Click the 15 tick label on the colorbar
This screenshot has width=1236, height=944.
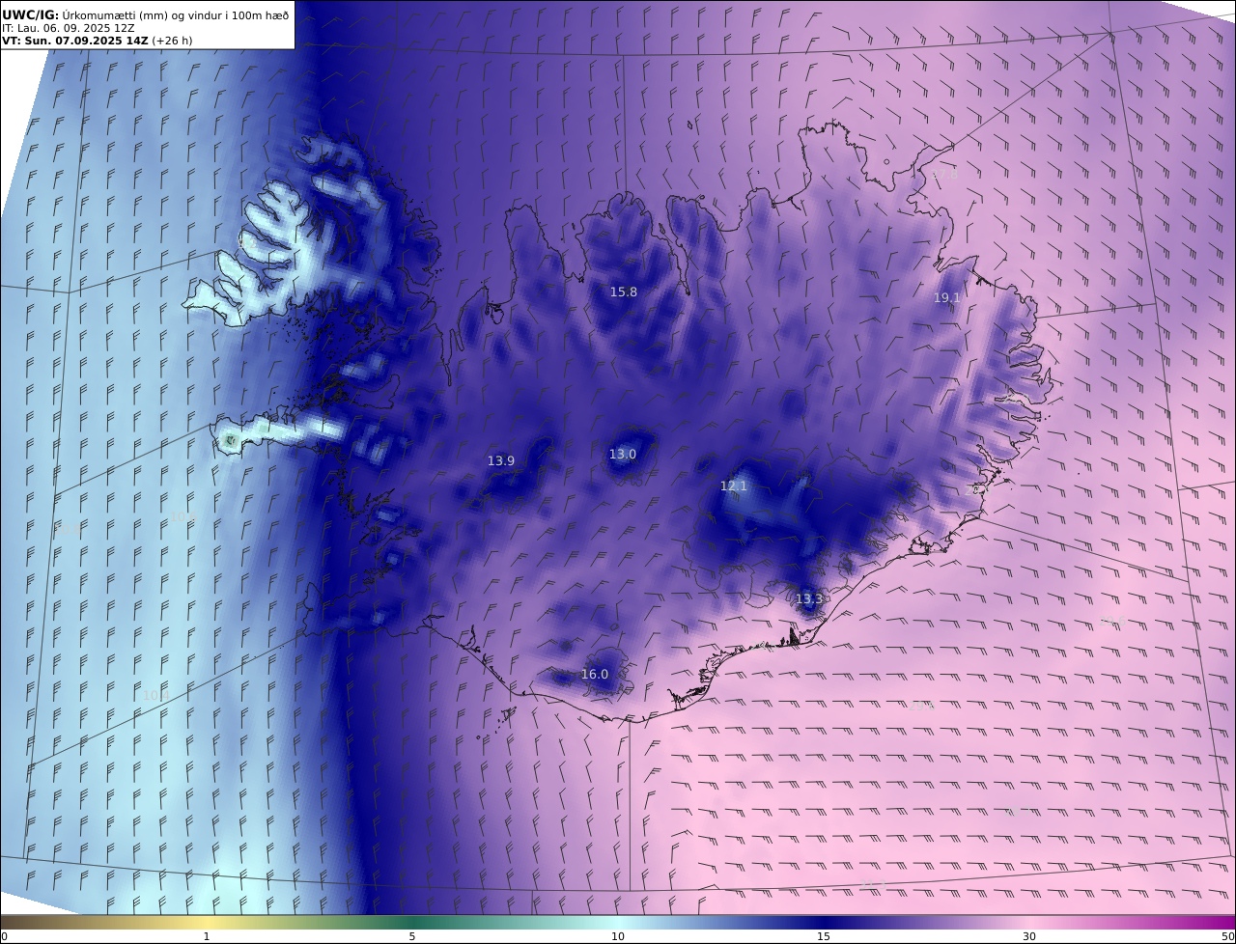click(x=824, y=936)
